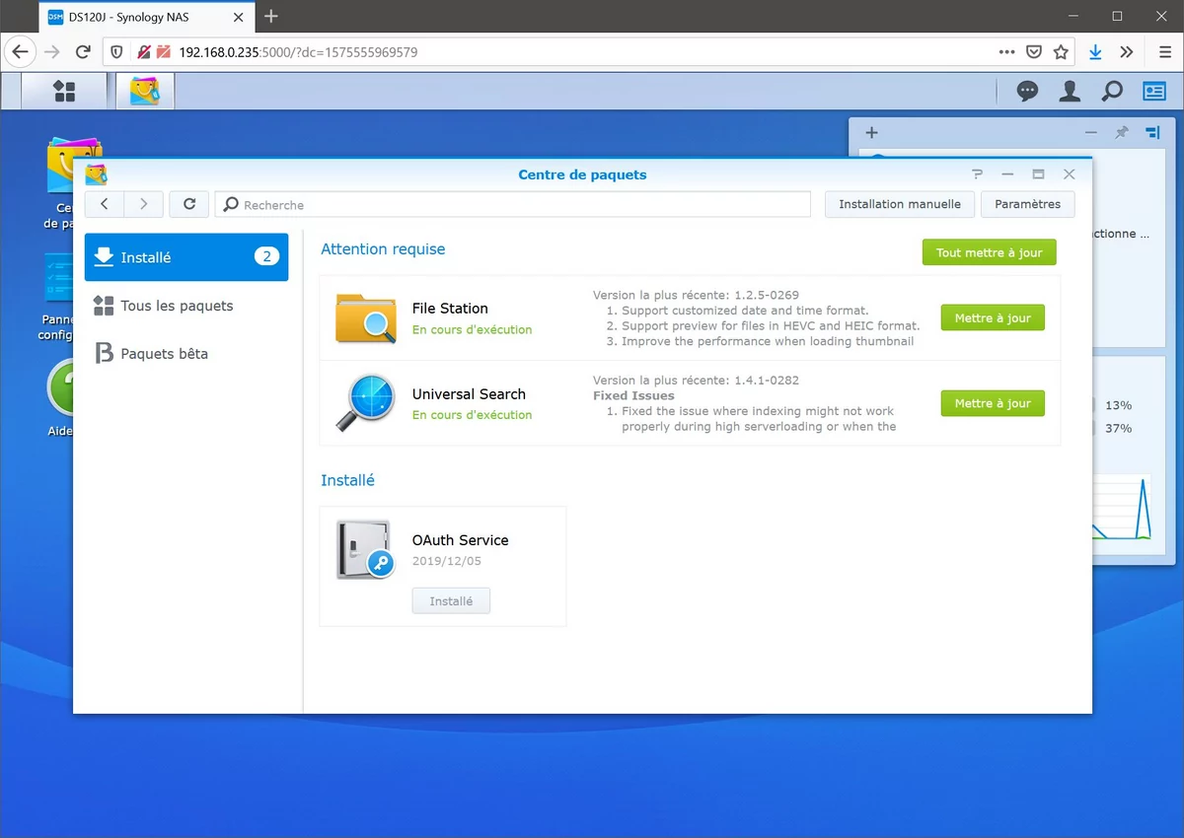Bookmark this page with the star icon
Screen dimensions: 1184x838
coord(1061,51)
